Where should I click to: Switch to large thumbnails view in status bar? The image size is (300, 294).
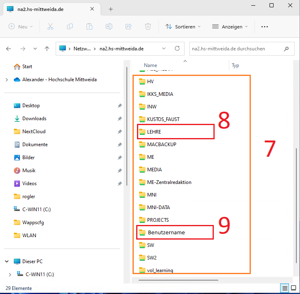[293, 288]
